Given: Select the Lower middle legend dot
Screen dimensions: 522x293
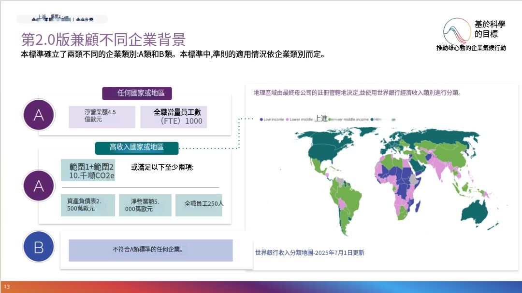Looking at the screenshot, I should [287, 120].
